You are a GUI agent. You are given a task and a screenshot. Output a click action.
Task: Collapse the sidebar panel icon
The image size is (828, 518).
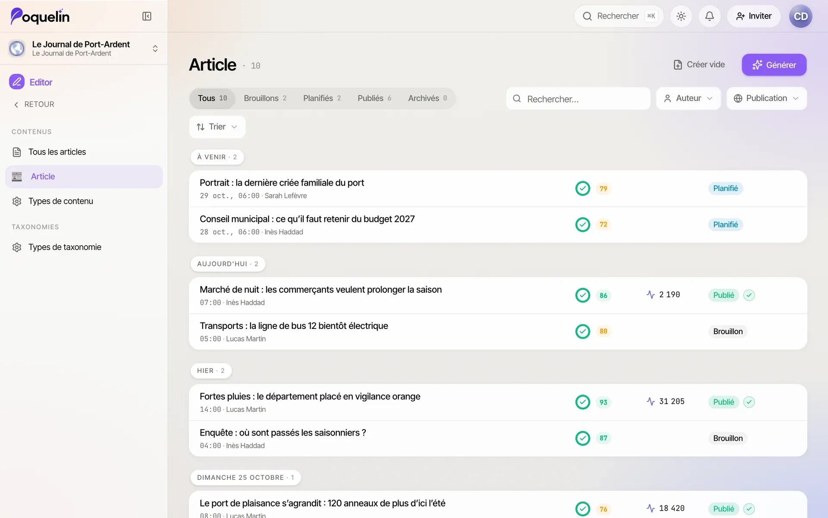point(147,16)
